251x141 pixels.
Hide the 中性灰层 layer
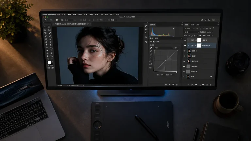[x=184, y=71]
